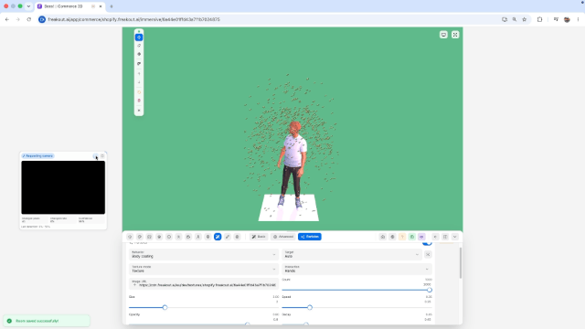Click the rightmost icon on the camera preview panel header

(102, 156)
